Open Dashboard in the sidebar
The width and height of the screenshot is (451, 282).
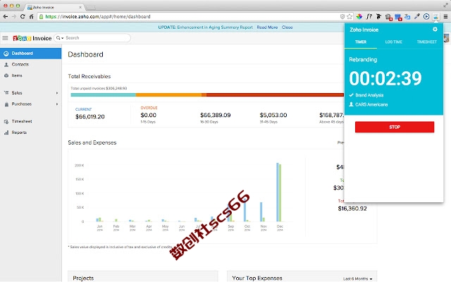click(30, 54)
